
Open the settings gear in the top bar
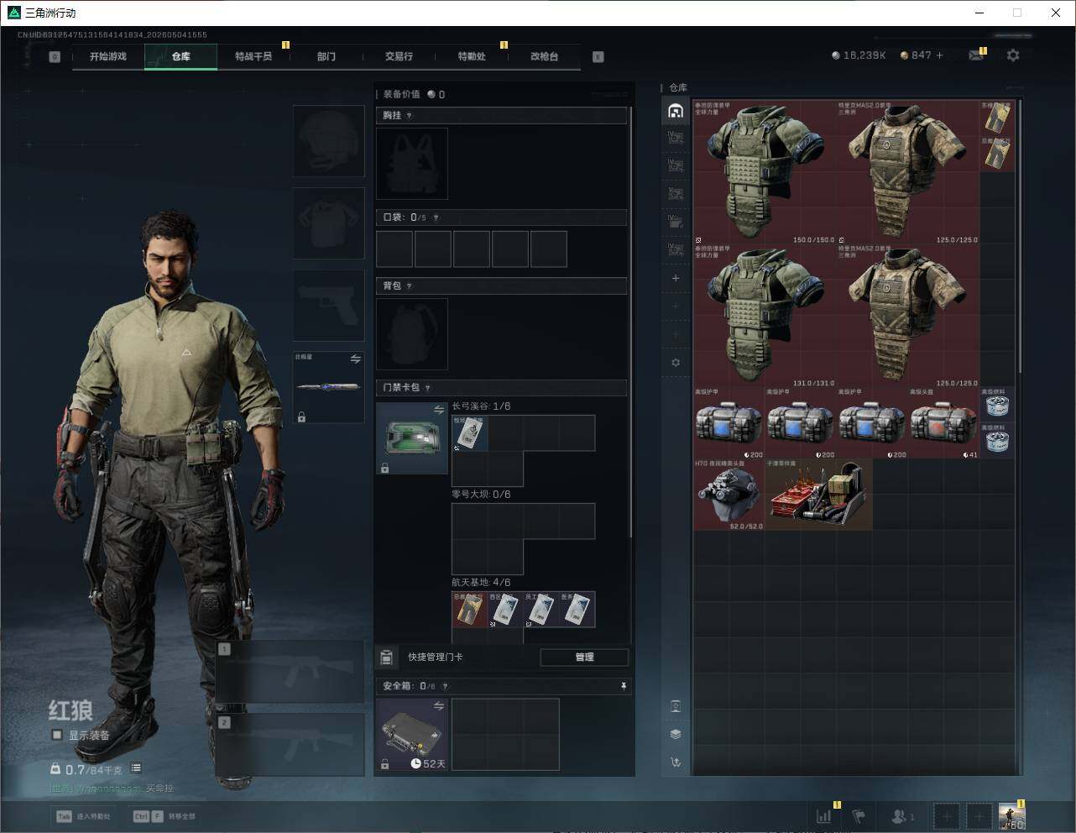click(x=1013, y=55)
